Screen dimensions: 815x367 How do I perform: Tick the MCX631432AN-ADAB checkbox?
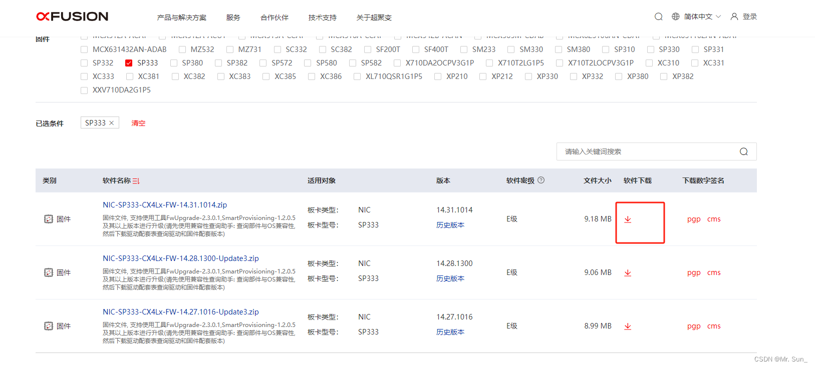tap(84, 49)
